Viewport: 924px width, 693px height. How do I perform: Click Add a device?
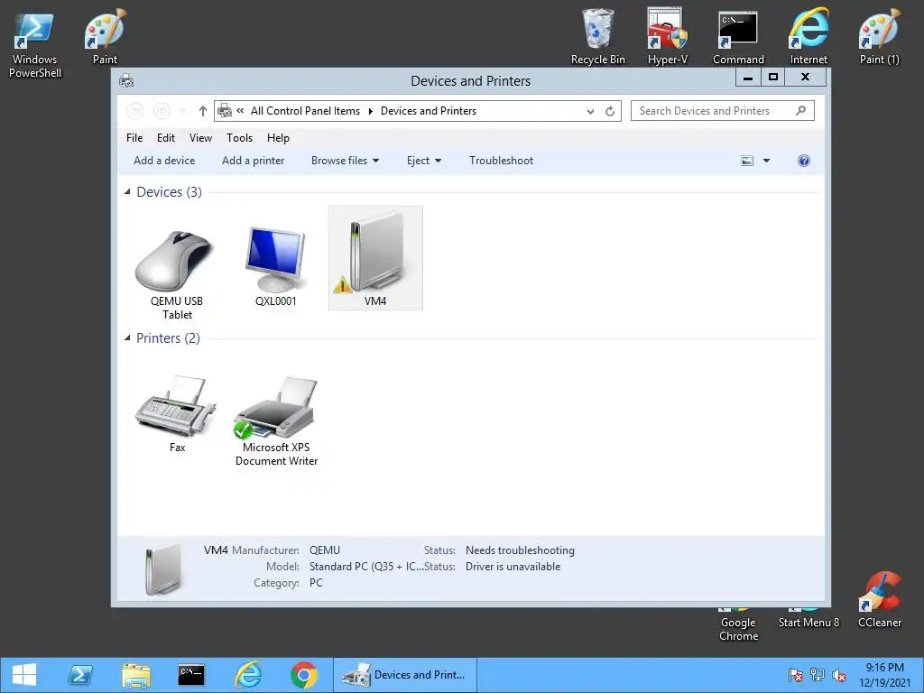coord(164,161)
